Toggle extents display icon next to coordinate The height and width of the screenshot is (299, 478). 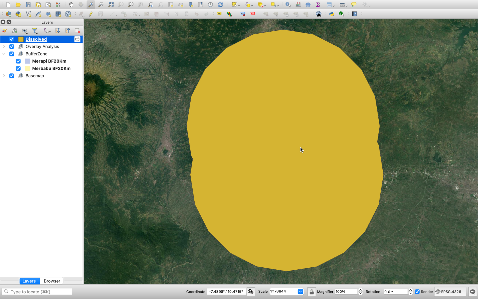click(251, 292)
